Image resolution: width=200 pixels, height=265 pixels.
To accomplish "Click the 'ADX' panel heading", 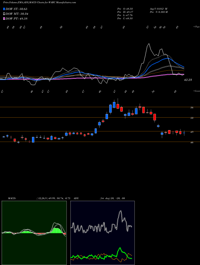I will 76,198.
